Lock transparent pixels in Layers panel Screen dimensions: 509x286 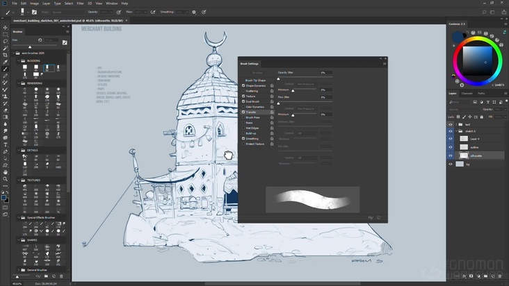click(458, 117)
